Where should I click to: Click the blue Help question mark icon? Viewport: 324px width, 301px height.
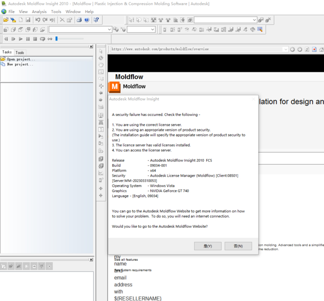[87, 20]
